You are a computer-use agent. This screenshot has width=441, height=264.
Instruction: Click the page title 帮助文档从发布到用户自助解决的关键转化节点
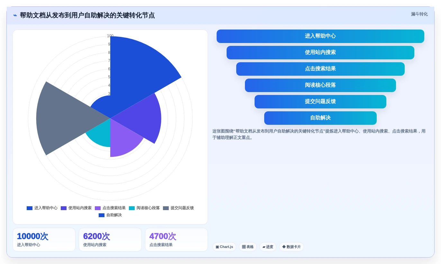click(x=87, y=15)
